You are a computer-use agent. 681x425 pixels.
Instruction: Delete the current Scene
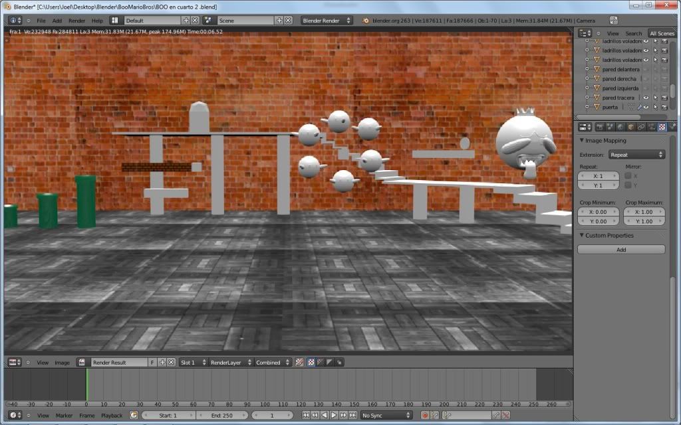[x=288, y=21]
